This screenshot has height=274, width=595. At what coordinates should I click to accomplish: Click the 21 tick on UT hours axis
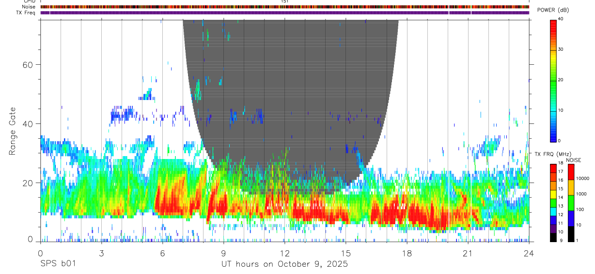click(468, 253)
